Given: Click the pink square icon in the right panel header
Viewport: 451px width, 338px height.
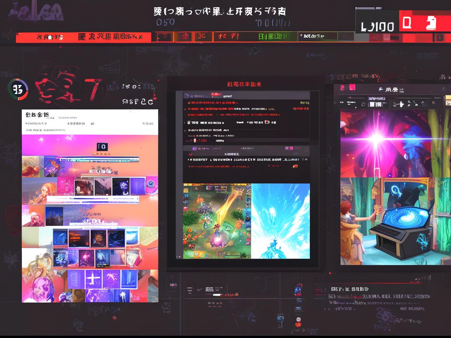Looking at the screenshot, I should click(x=352, y=88).
